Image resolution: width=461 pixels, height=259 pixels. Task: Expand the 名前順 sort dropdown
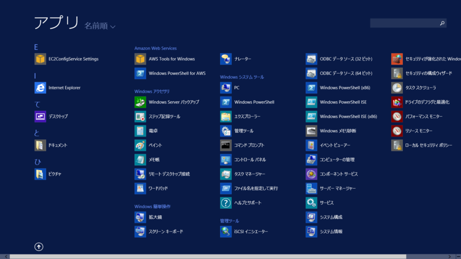[x=100, y=26]
